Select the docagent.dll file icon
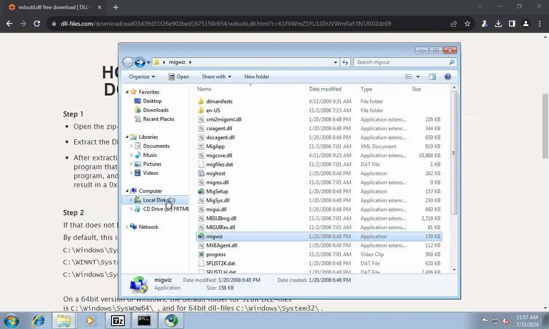 201,138
